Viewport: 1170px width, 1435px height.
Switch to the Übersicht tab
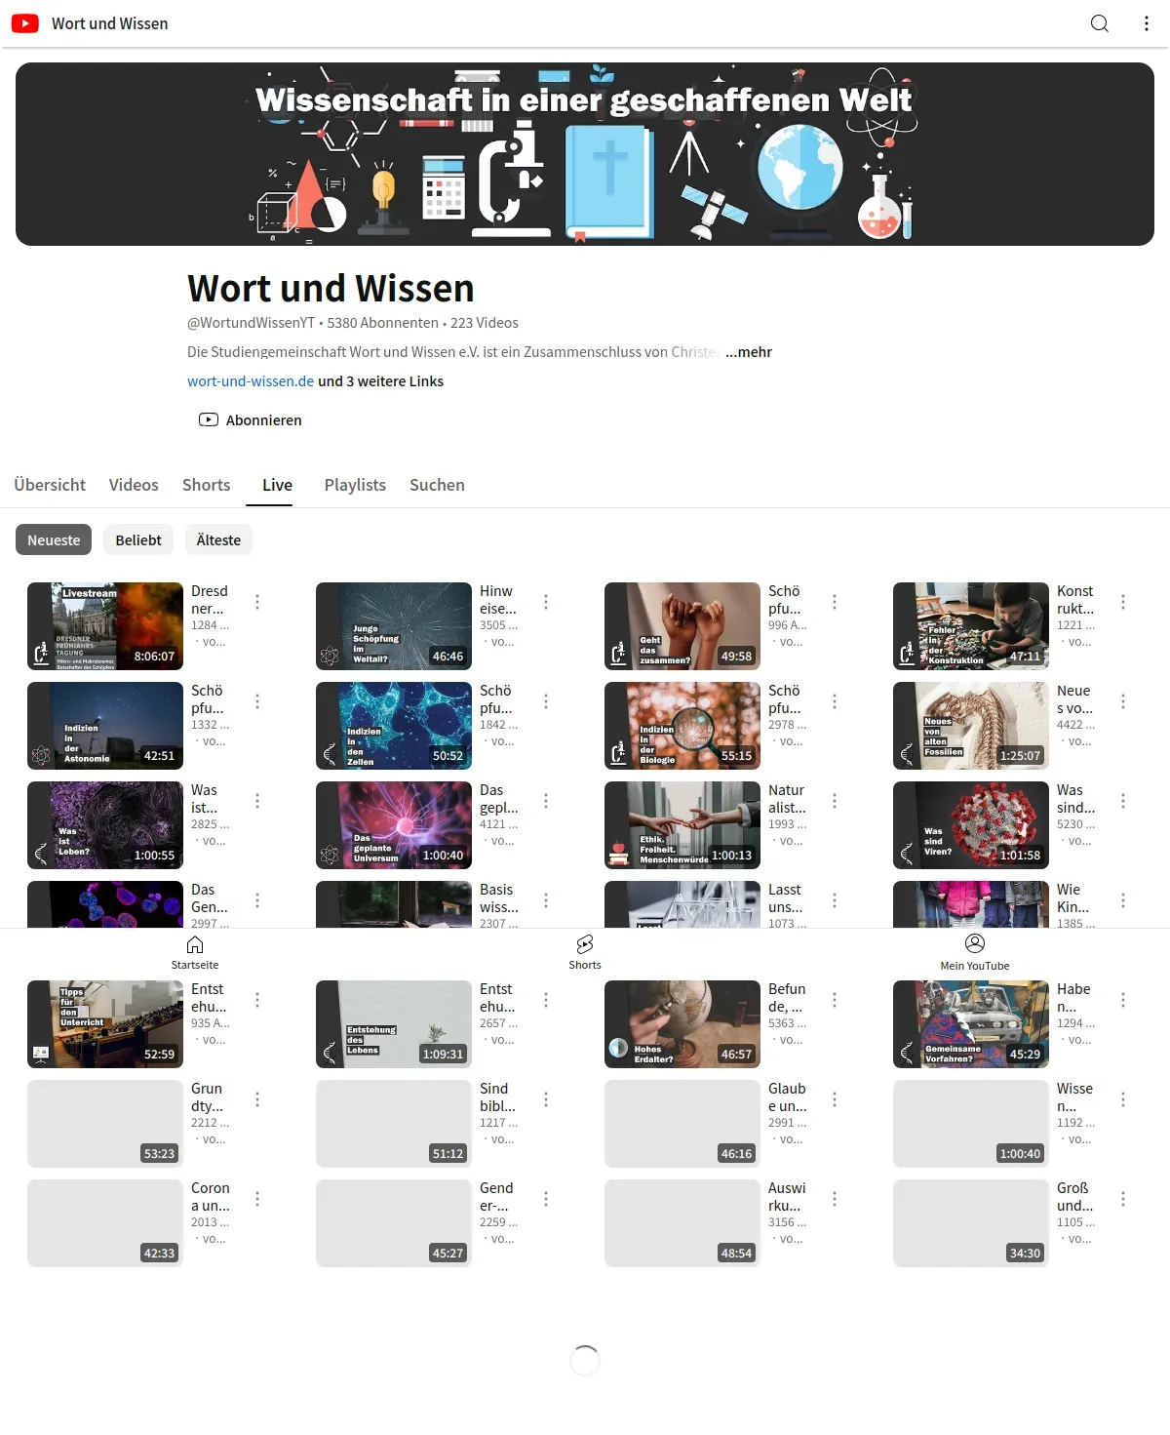[50, 485]
